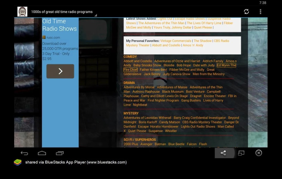
Task: Tap the old radio app logo
Action: [22, 12]
